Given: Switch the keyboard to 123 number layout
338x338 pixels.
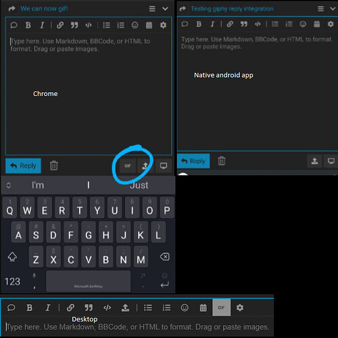Looking at the screenshot, I should pos(13,282).
